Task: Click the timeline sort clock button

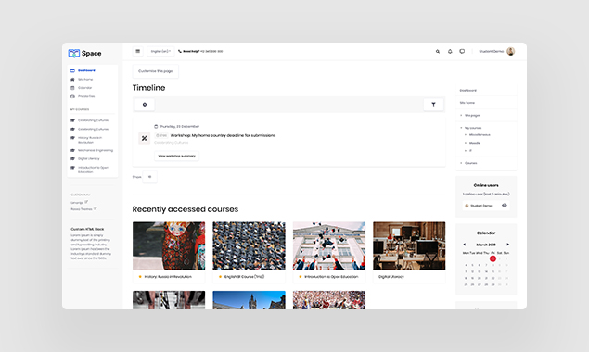Action: click(145, 105)
